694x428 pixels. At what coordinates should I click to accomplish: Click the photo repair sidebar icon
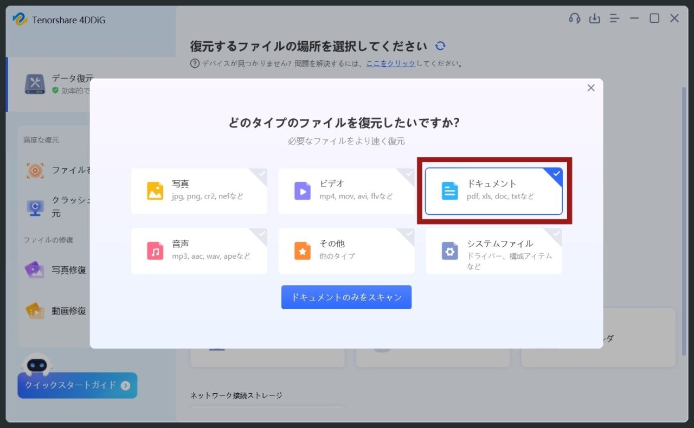[35, 270]
